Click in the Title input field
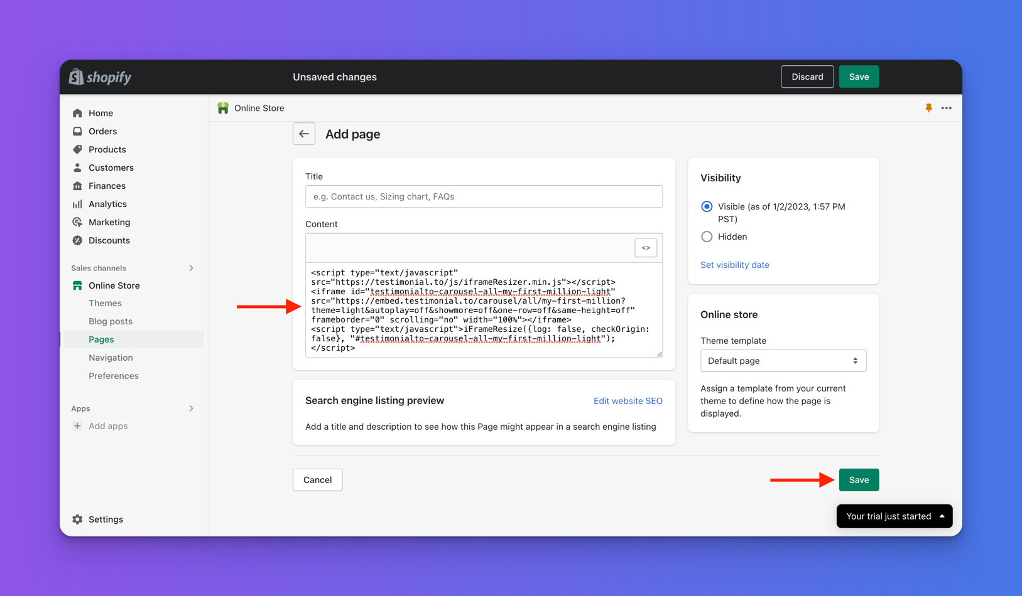This screenshot has width=1022, height=596. 484,196
